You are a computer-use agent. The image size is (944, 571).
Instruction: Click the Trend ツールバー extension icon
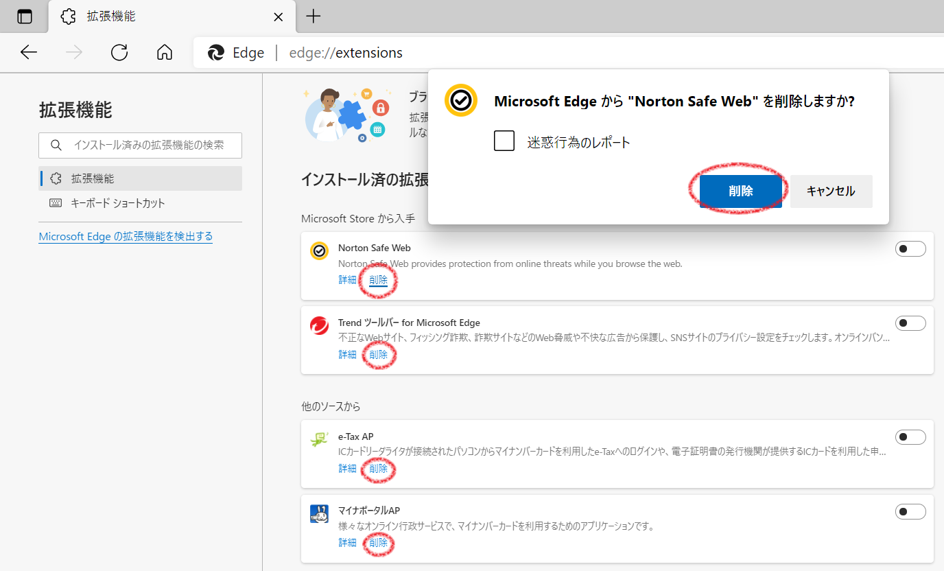pyautogui.click(x=318, y=325)
